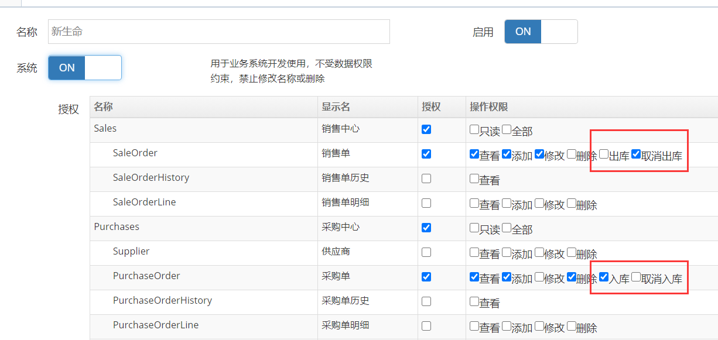
Task: Enable 授权 checkbox for Supplier
Action: tap(426, 252)
